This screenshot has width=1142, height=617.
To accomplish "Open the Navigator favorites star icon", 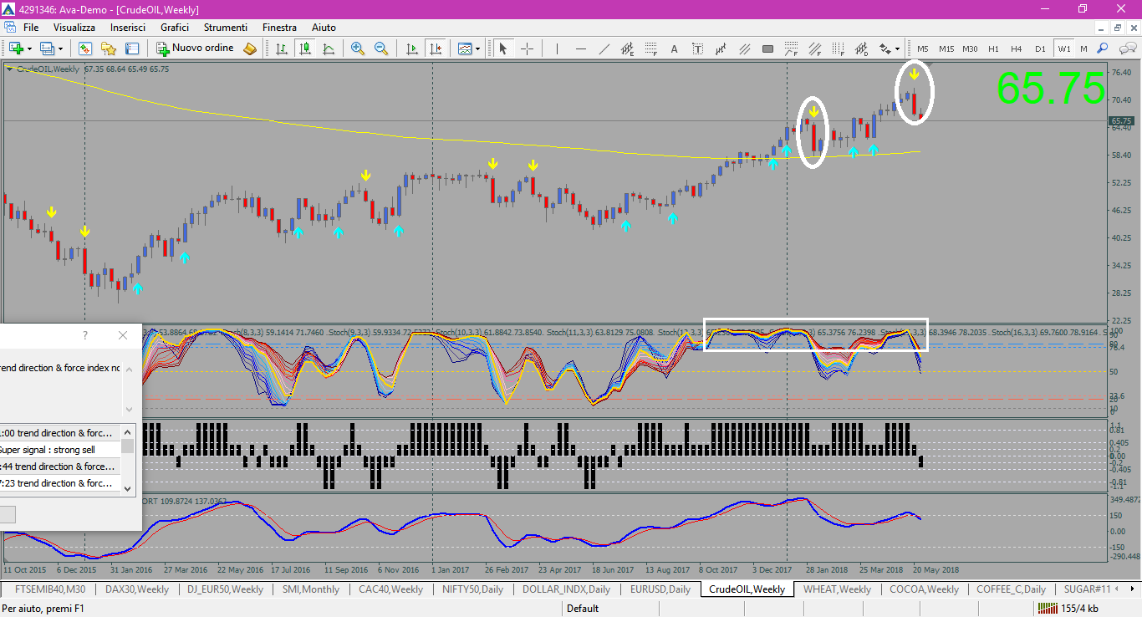I will [109, 48].
